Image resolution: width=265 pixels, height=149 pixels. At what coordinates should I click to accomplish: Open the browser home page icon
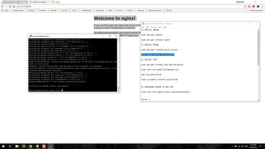coord(14,7)
